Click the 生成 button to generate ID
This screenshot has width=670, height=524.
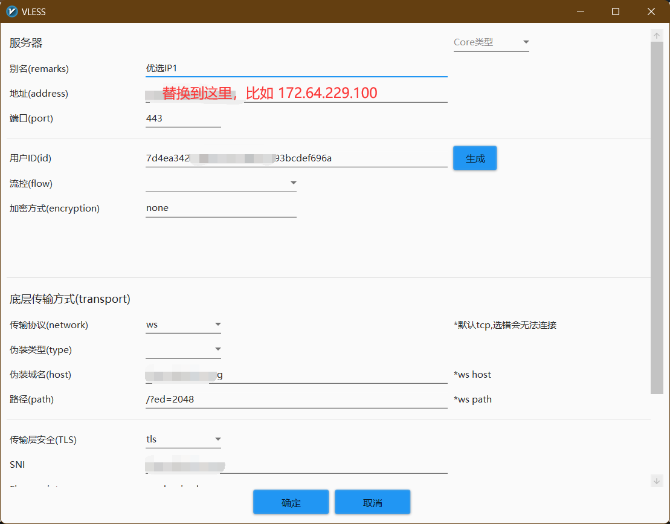(x=475, y=158)
